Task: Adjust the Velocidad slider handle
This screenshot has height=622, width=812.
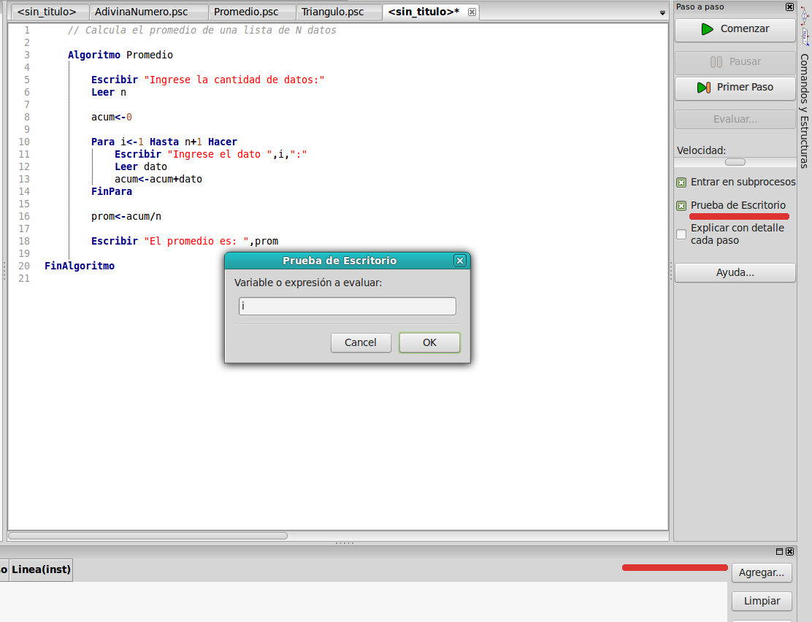Action: click(x=735, y=162)
